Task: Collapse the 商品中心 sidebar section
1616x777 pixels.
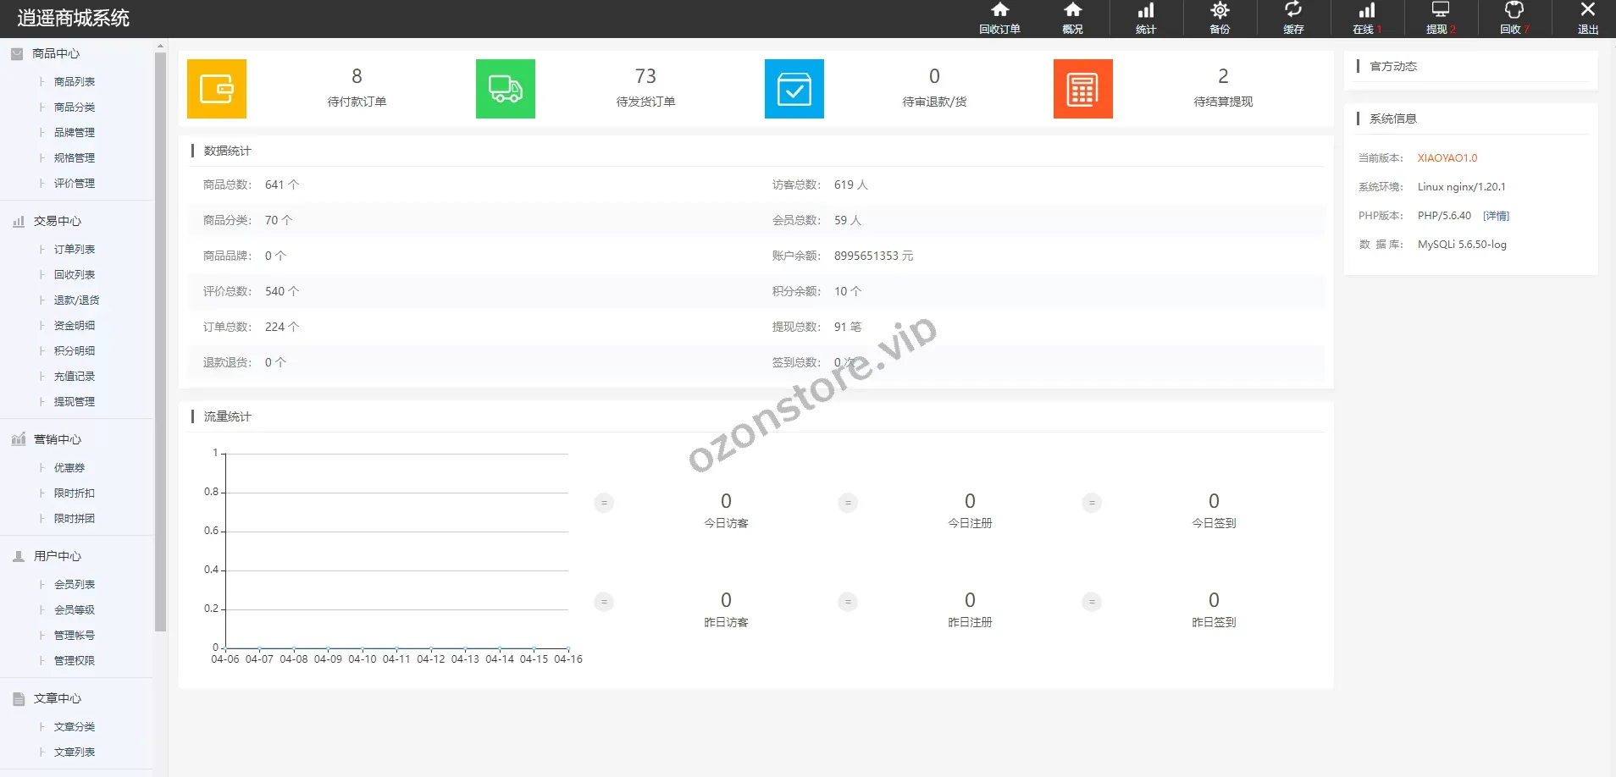Action: (56, 53)
